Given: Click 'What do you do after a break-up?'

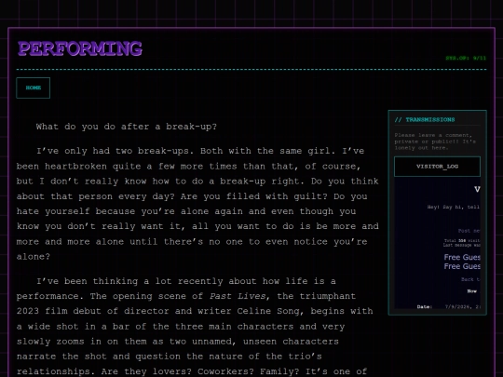Looking at the screenshot, I should (x=127, y=127).
